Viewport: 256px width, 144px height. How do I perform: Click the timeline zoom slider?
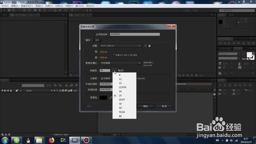[106, 135]
